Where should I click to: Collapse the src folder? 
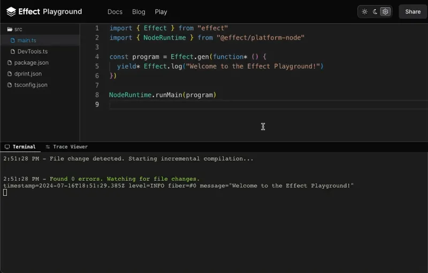point(18,29)
